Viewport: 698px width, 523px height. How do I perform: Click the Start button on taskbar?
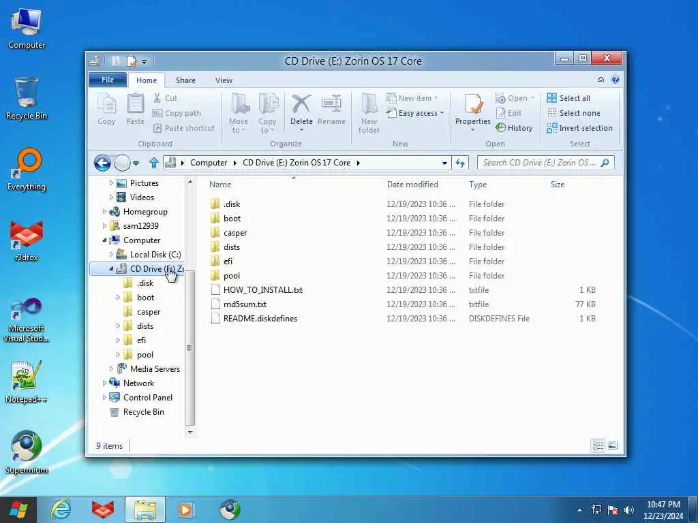(x=18, y=510)
